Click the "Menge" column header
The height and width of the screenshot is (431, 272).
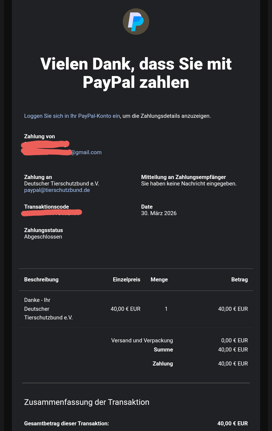pos(159,280)
